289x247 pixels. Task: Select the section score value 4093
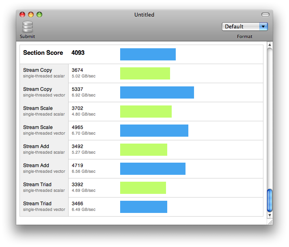click(x=78, y=53)
